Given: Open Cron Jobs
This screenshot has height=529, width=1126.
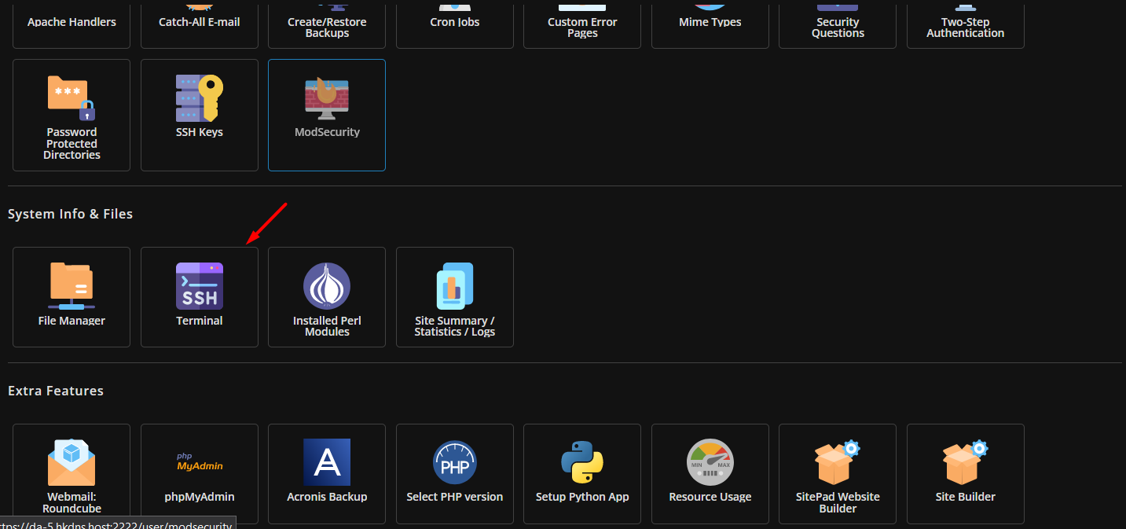Looking at the screenshot, I should click(455, 22).
